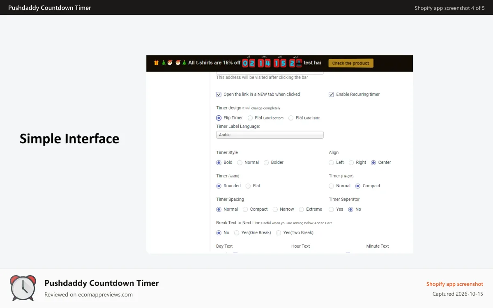This screenshot has height=308, width=493.
Task: Toggle Open the link in a NEW tab checkbox
Action: coord(219,94)
